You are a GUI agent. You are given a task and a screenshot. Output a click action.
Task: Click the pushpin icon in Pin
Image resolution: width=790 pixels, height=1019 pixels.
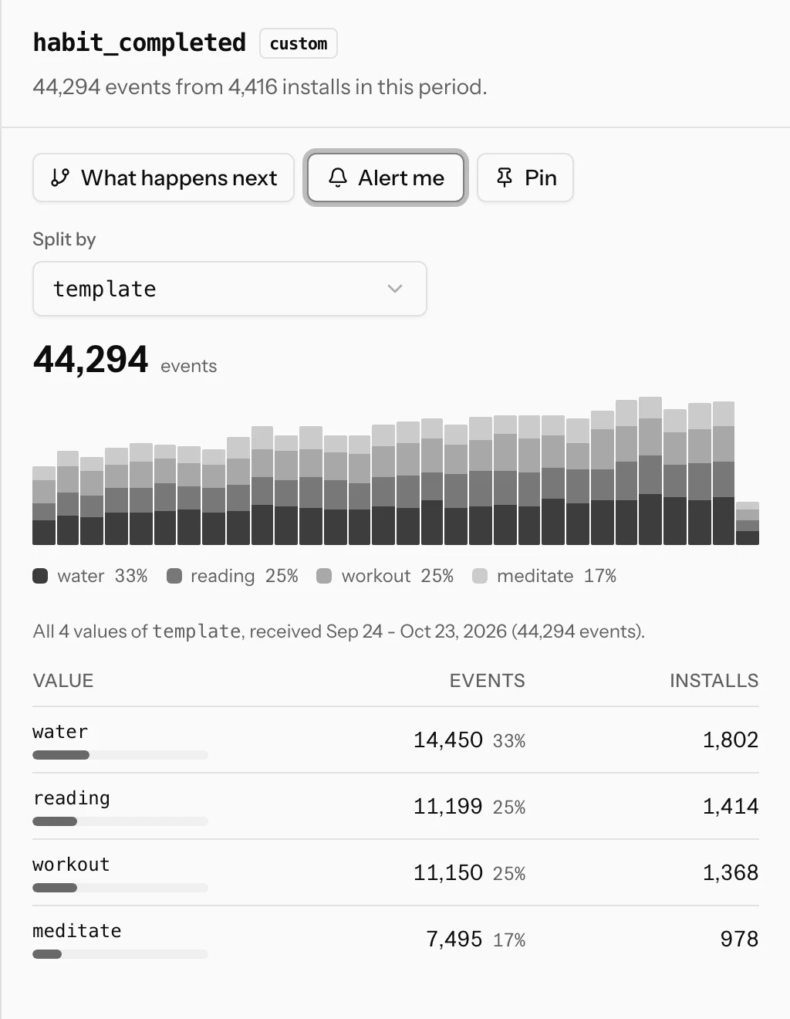tap(505, 178)
